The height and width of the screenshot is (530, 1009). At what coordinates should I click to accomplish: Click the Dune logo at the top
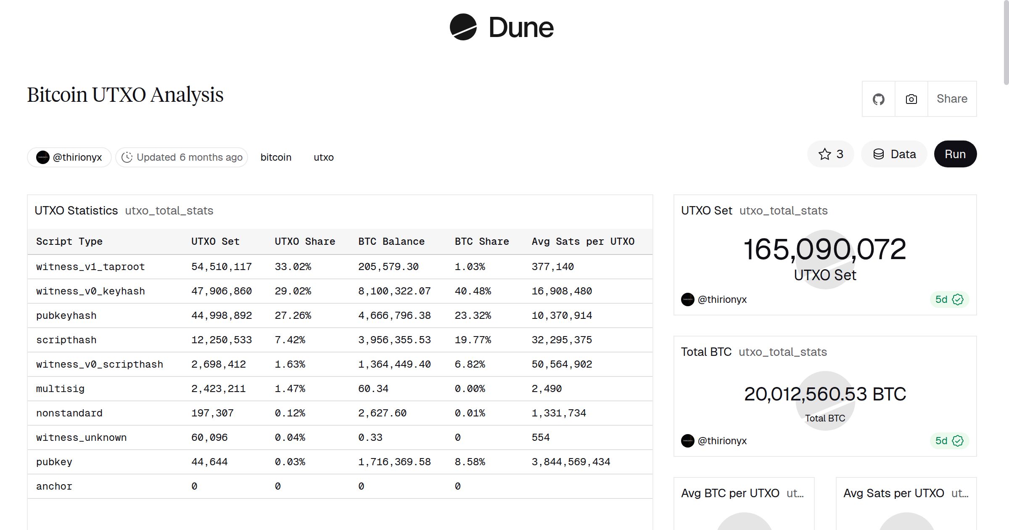pyautogui.click(x=502, y=27)
